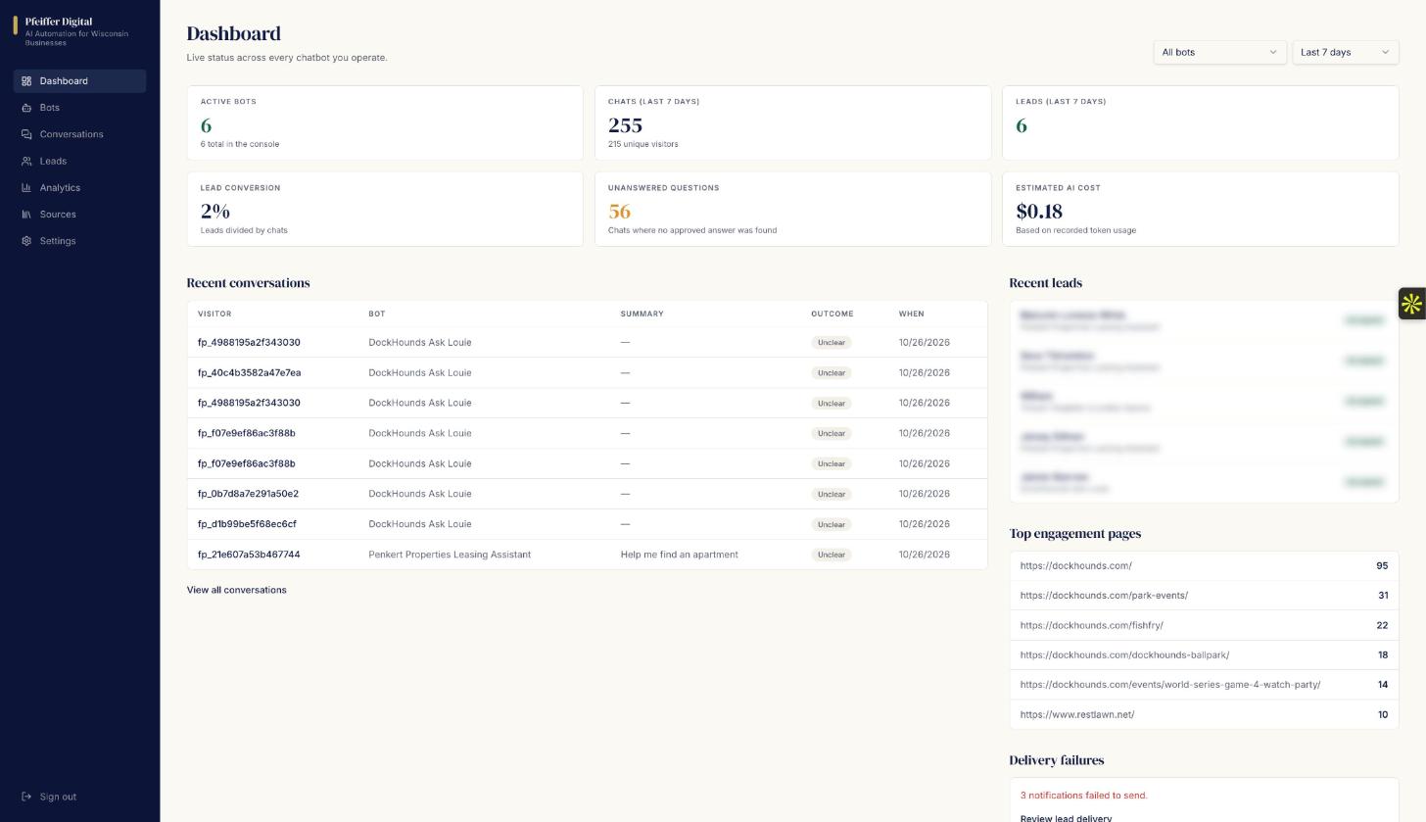Open conversation from visitor fp_d1b99be5f68ec6cf

coord(247,524)
